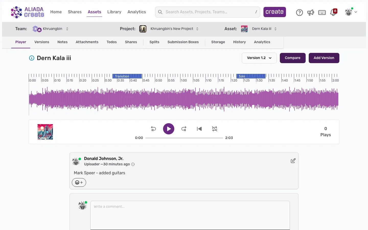
Task: Skip forward 10 seconds
Action: (184, 129)
